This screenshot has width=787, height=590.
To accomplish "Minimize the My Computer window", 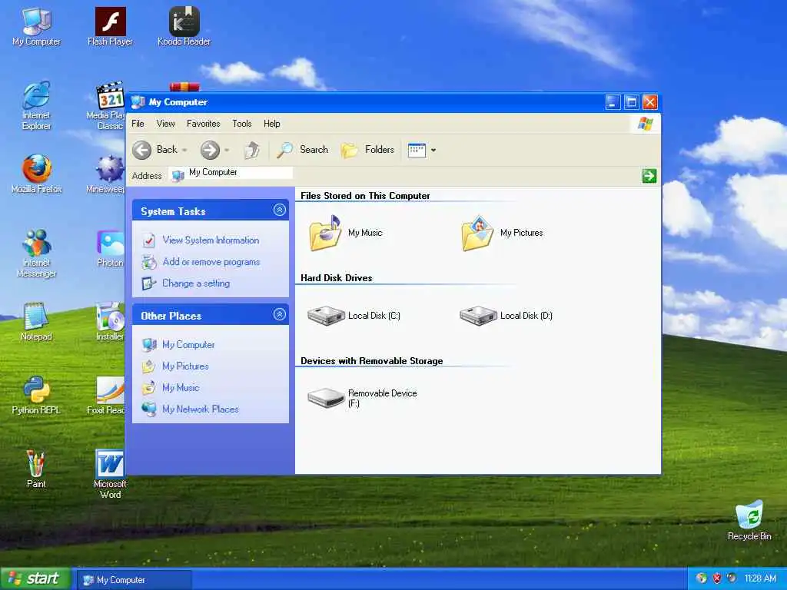I will [613, 102].
